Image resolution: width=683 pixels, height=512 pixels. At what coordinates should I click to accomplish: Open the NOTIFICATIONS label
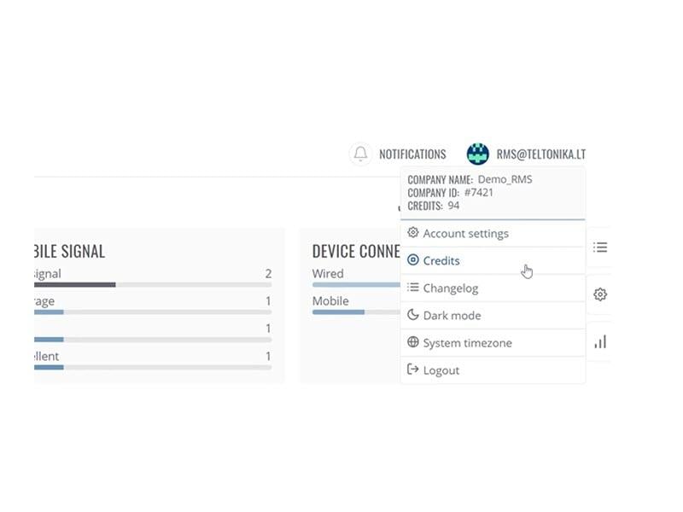412,154
